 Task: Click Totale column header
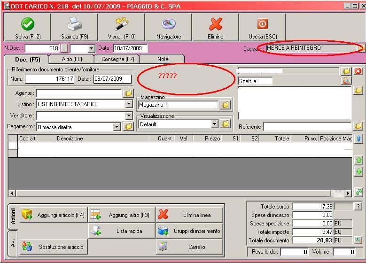pyautogui.click(x=274, y=139)
